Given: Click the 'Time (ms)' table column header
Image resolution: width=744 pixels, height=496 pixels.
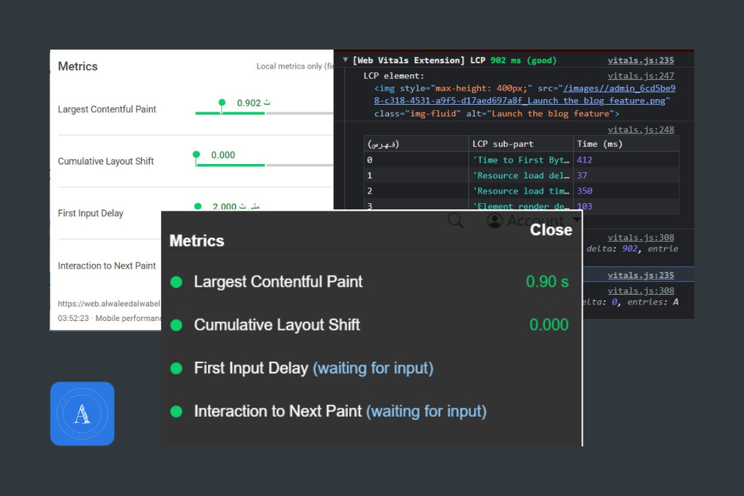Looking at the screenshot, I should tap(626, 144).
